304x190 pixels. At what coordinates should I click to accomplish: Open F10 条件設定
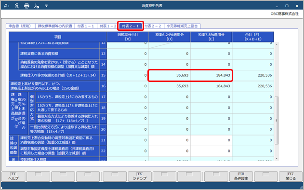coord(241,176)
